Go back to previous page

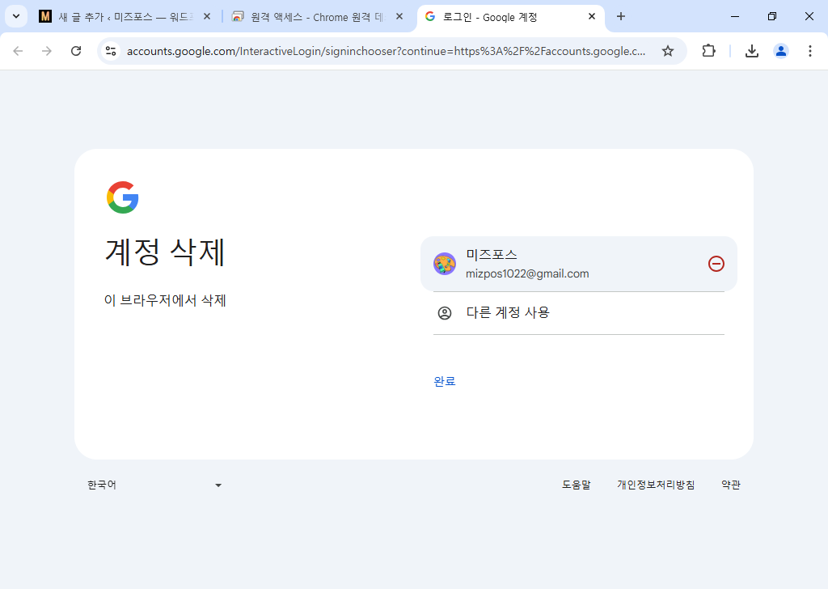pyautogui.click(x=18, y=51)
